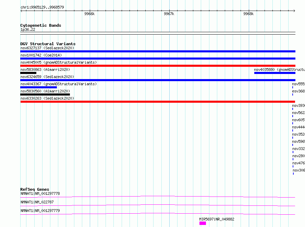Open the nsv1001742 (Coe2014) label

[x=41, y=55]
